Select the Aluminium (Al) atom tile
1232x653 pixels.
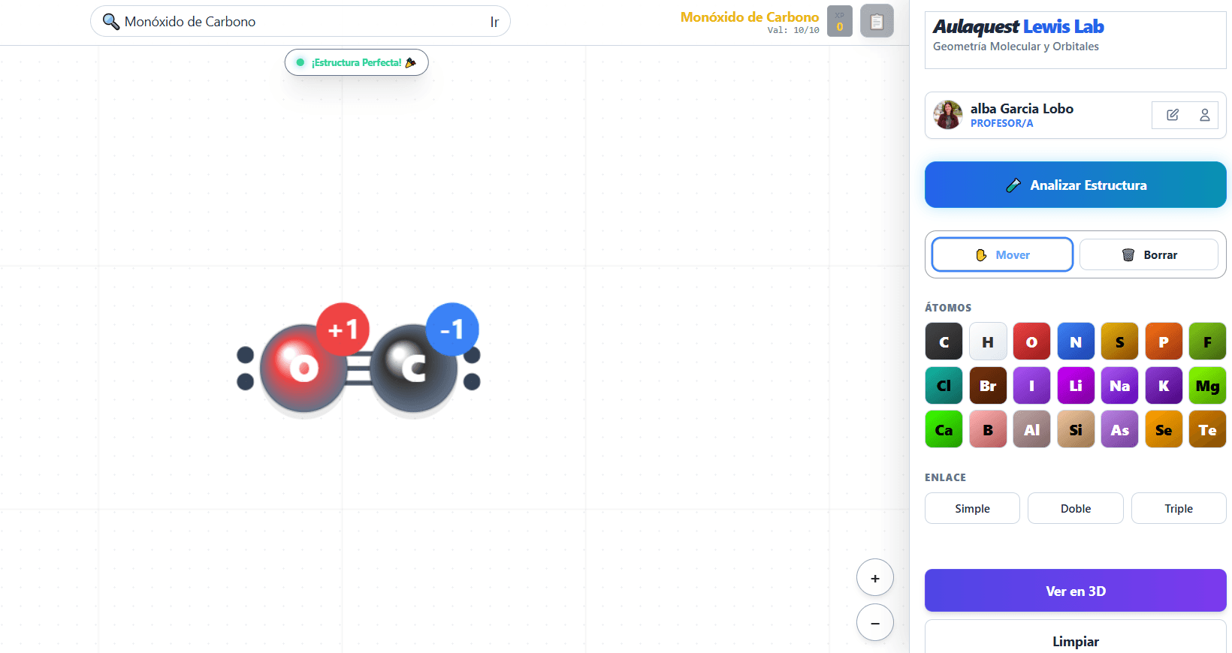1032,429
